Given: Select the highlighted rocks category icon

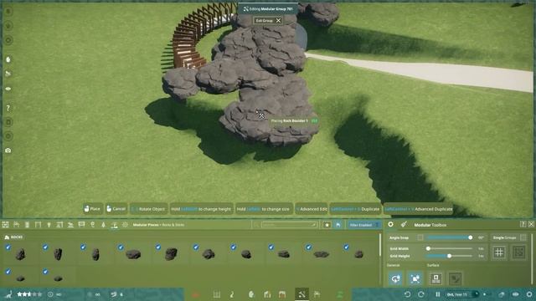Looking at the screenshot, I should (115, 225).
